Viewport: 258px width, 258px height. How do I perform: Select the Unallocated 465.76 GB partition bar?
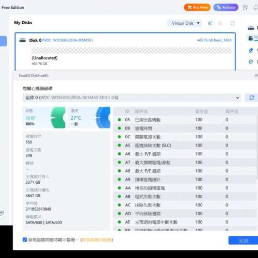pos(132,51)
